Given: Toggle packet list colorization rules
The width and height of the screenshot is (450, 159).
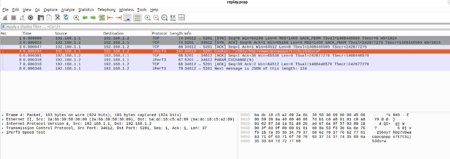Looking at the screenshot, I should 137,18.
